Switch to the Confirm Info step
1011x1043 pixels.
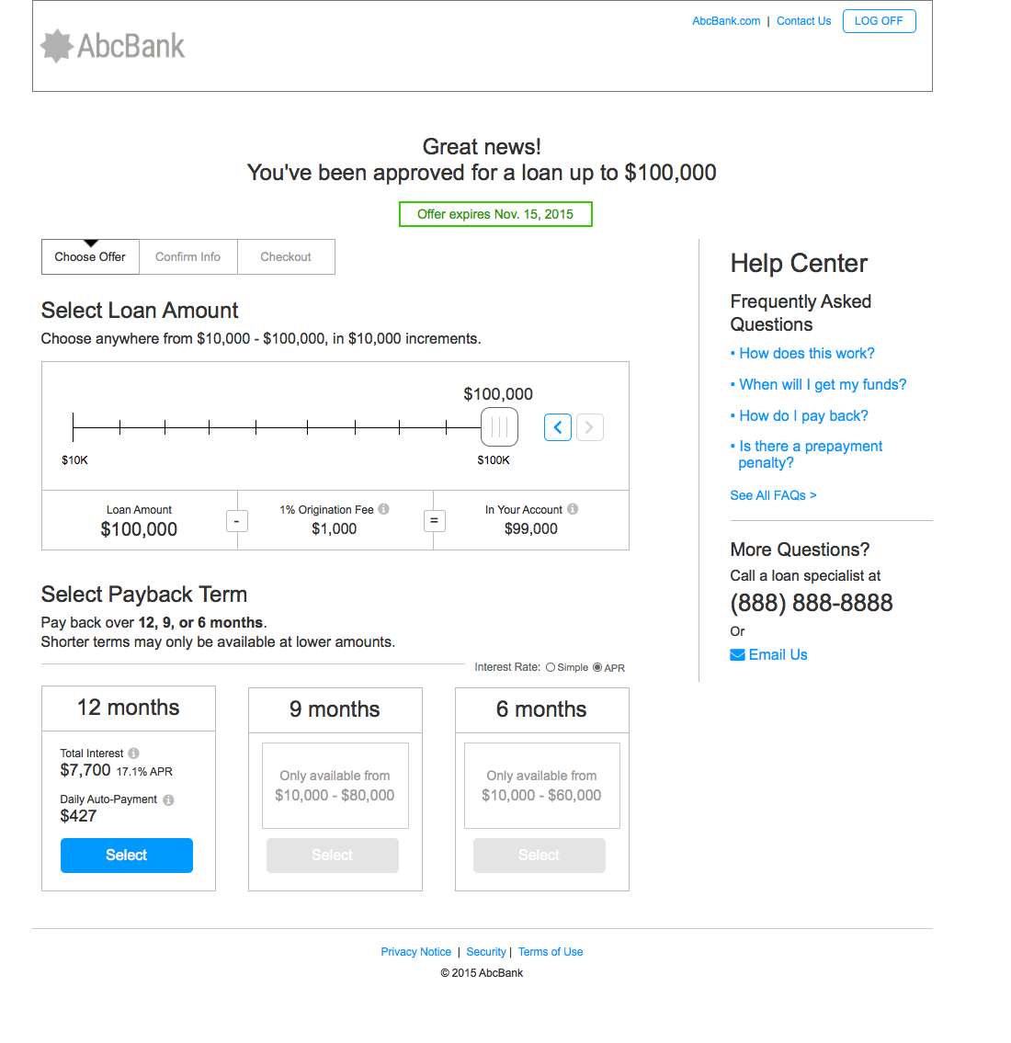tap(187, 257)
